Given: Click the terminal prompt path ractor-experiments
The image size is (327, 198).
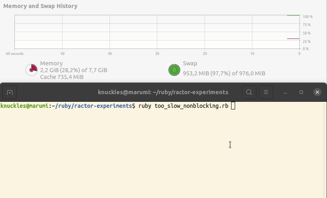Looking at the screenshot, I should coord(103,106).
